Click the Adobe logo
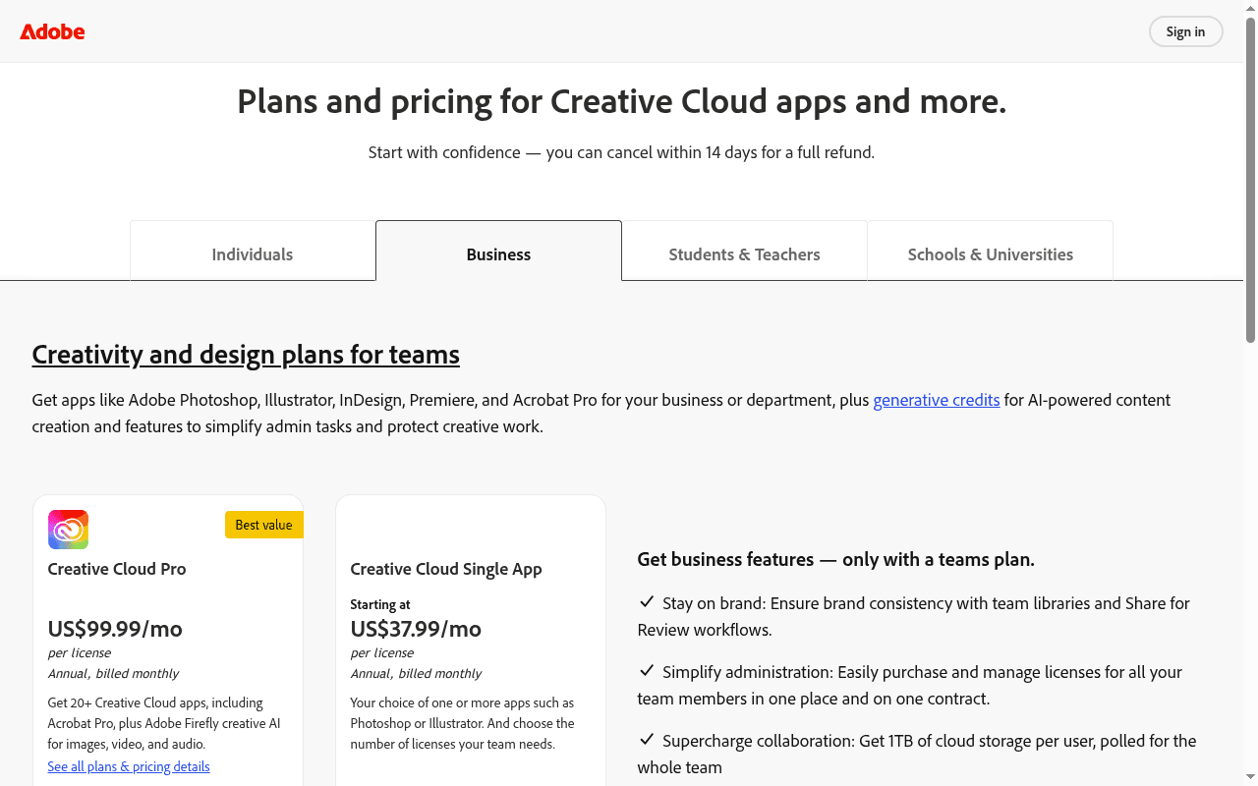The height and width of the screenshot is (786, 1258). (52, 31)
